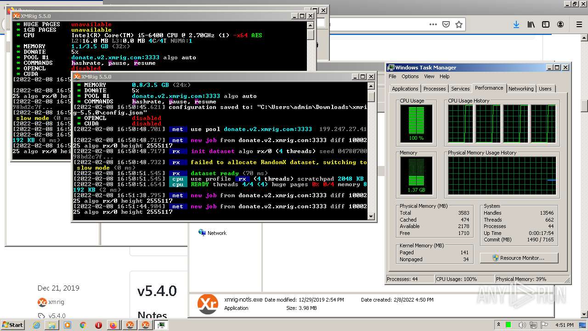Screen dimensions: 588x331
Task: Switch to Applications tab
Action: 405,89
